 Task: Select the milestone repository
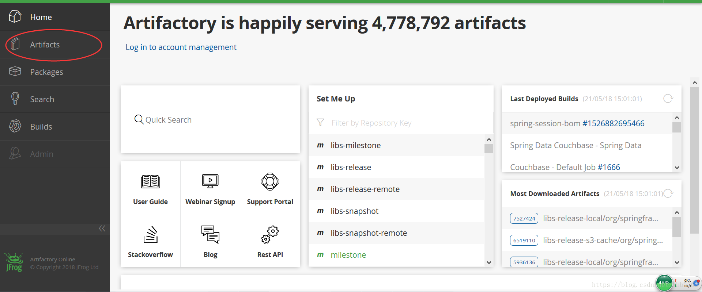(x=397, y=255)
